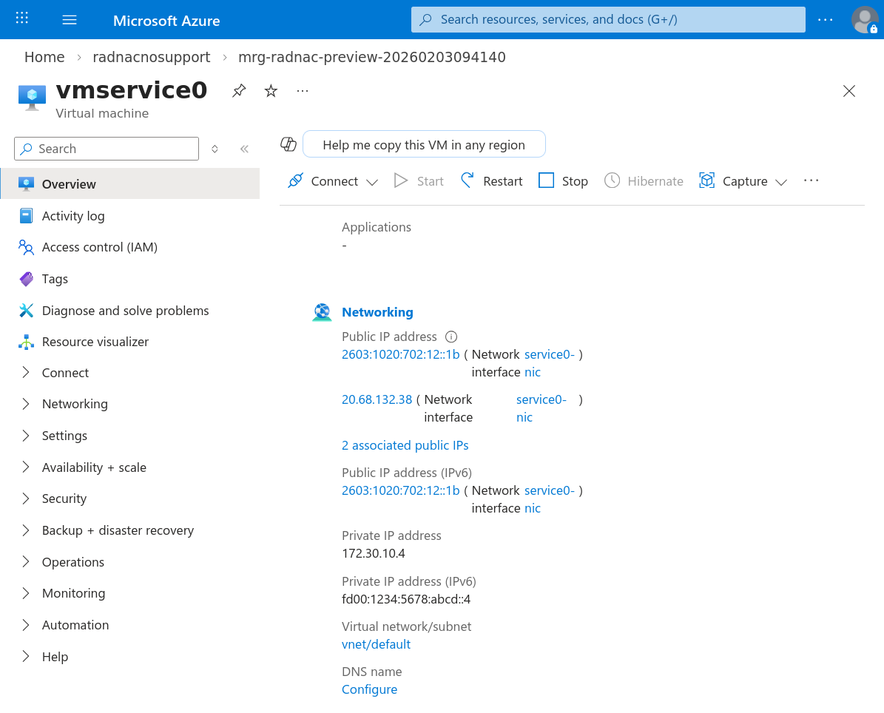Click the Public IP address info icon
The height and width of the screenshot is (713, 884).
click(451, 337)
